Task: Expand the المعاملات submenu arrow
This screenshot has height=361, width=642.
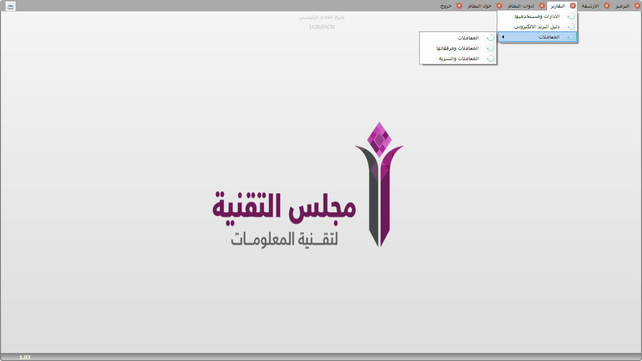Action: 503,37
